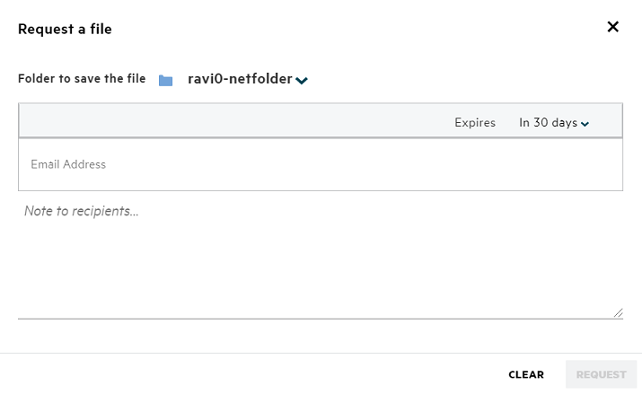Image resolution: width=642 pixels, height=394 pixels.
Task: Click the gray bar left of Expires
Action: pyautogui.click(x=224, y=122)
